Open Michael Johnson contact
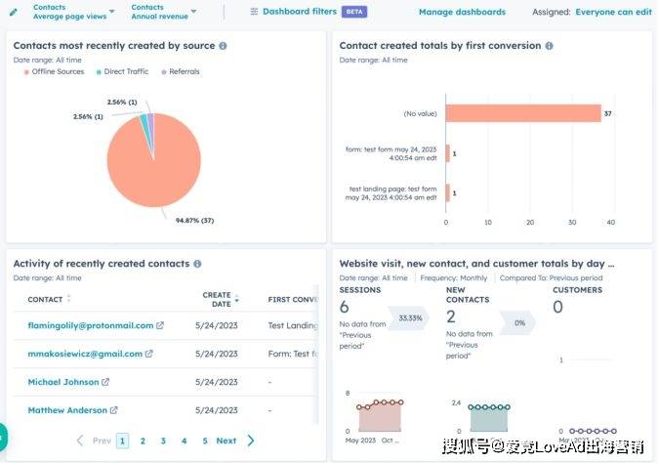Viewport: 658px width, 463px height. point(63,382)
